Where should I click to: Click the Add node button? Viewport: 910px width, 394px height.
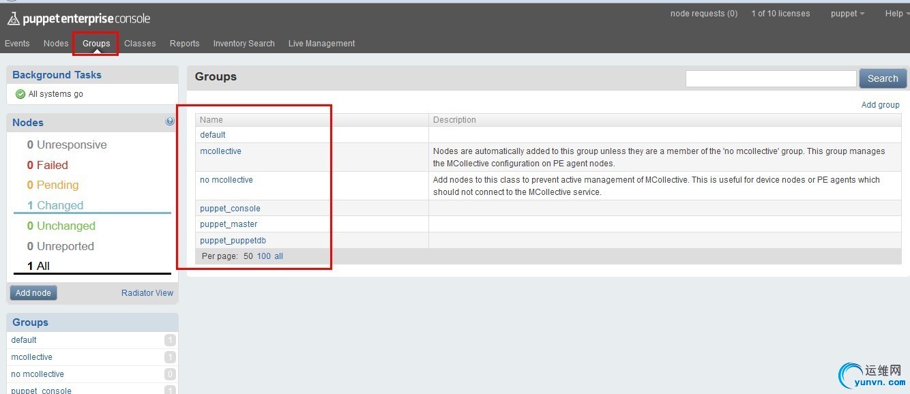(x=33, y=293)
